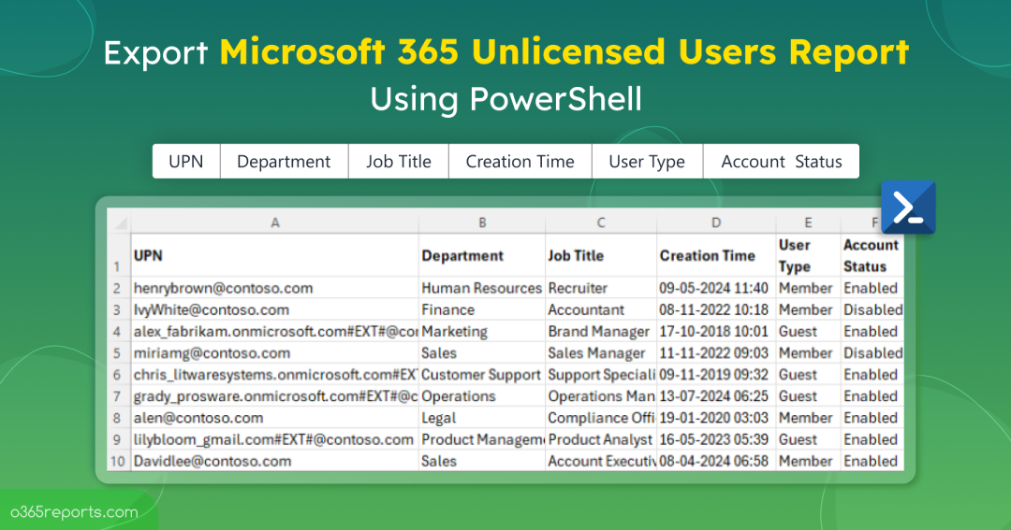Select the Account Status header tab
The height and width of the screenshot is (530, 1011).
tap(781, 161)
